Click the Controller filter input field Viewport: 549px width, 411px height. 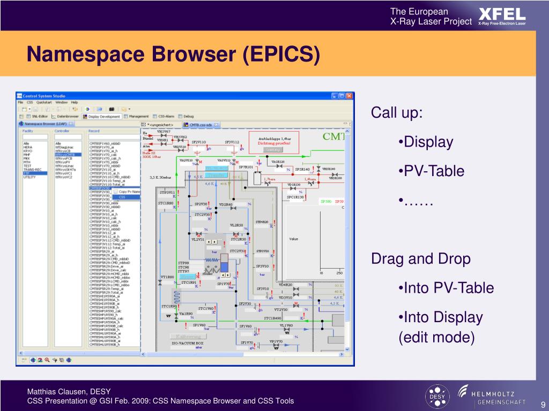coord(68,136)
